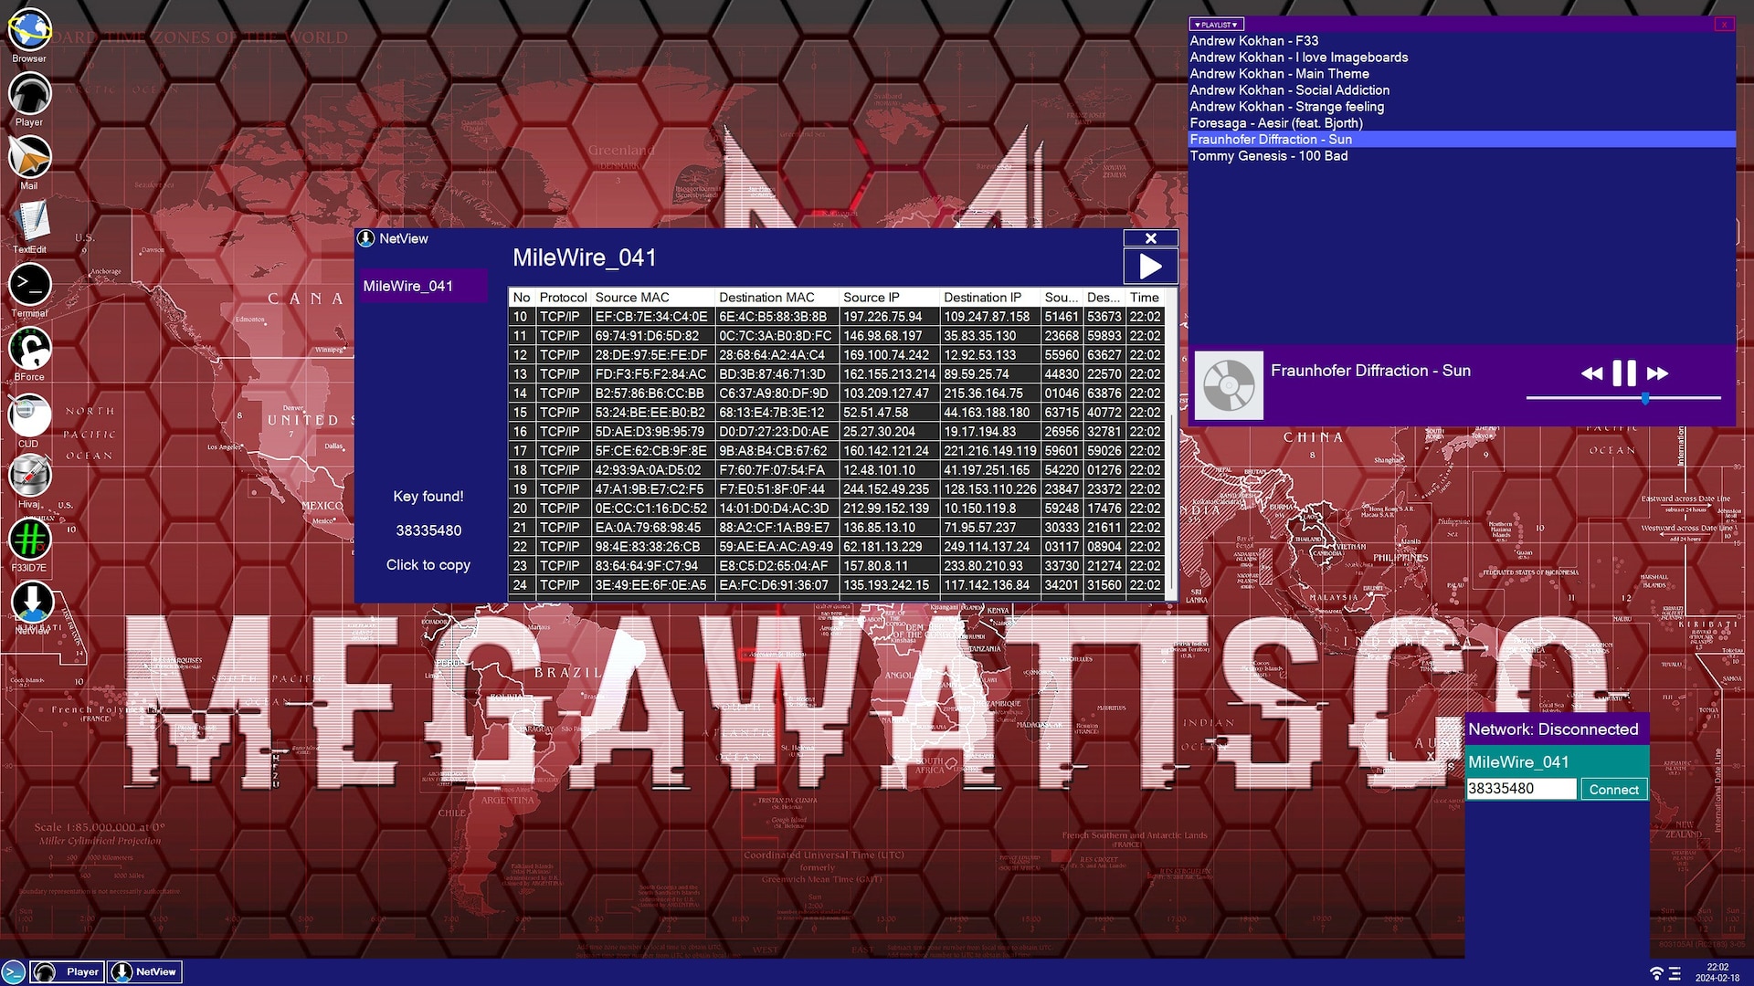This screenshot has width=1754, height=986.
Task: Pause the playing Fraunhofer Diffraction track
Action: [1623, 372]
